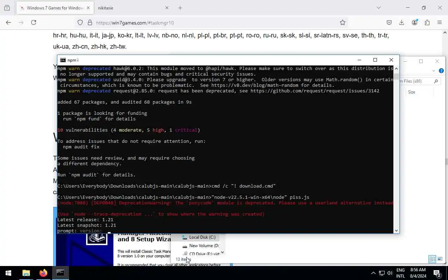448x280 pixels.
Task: Click the console scrollbar down arrow
Action: click(396, 230)
